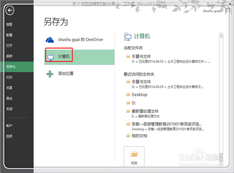The image size is (234, 173).
Task: Open 选项 settings
Action: (9, 136)
